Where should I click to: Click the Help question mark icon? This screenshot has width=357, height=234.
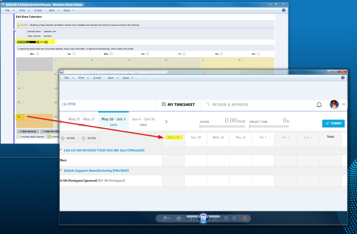click(343, 77)
